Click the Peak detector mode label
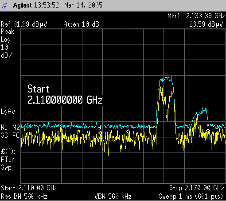226x201 pixels. click(x=8, y=32)
